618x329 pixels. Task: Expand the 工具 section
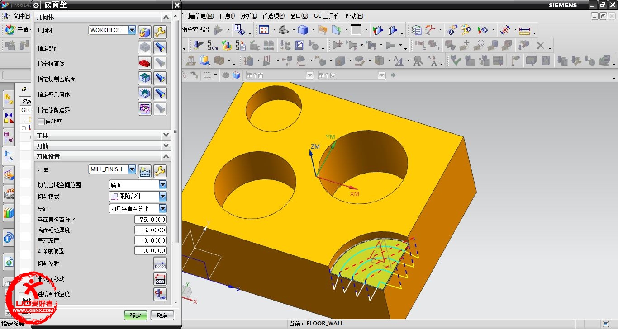coord(166,135)
